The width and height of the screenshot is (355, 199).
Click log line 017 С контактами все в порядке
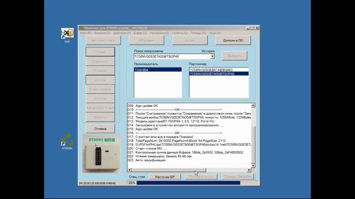click(160, 137)
